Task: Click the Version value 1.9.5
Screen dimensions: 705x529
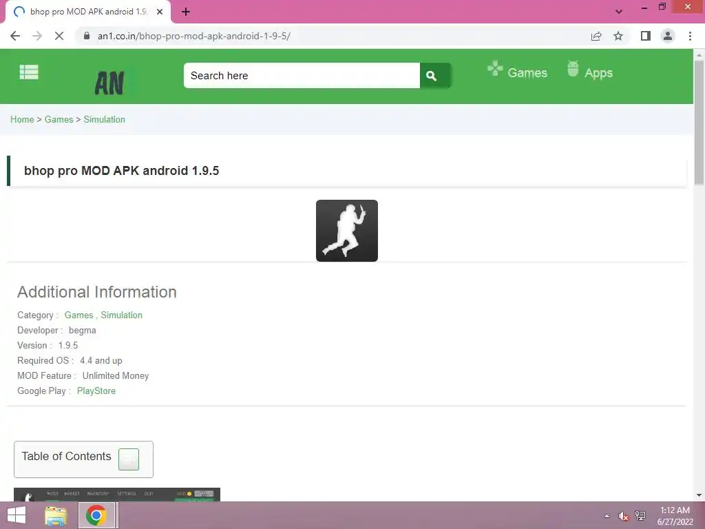Action: click(68, 345)
